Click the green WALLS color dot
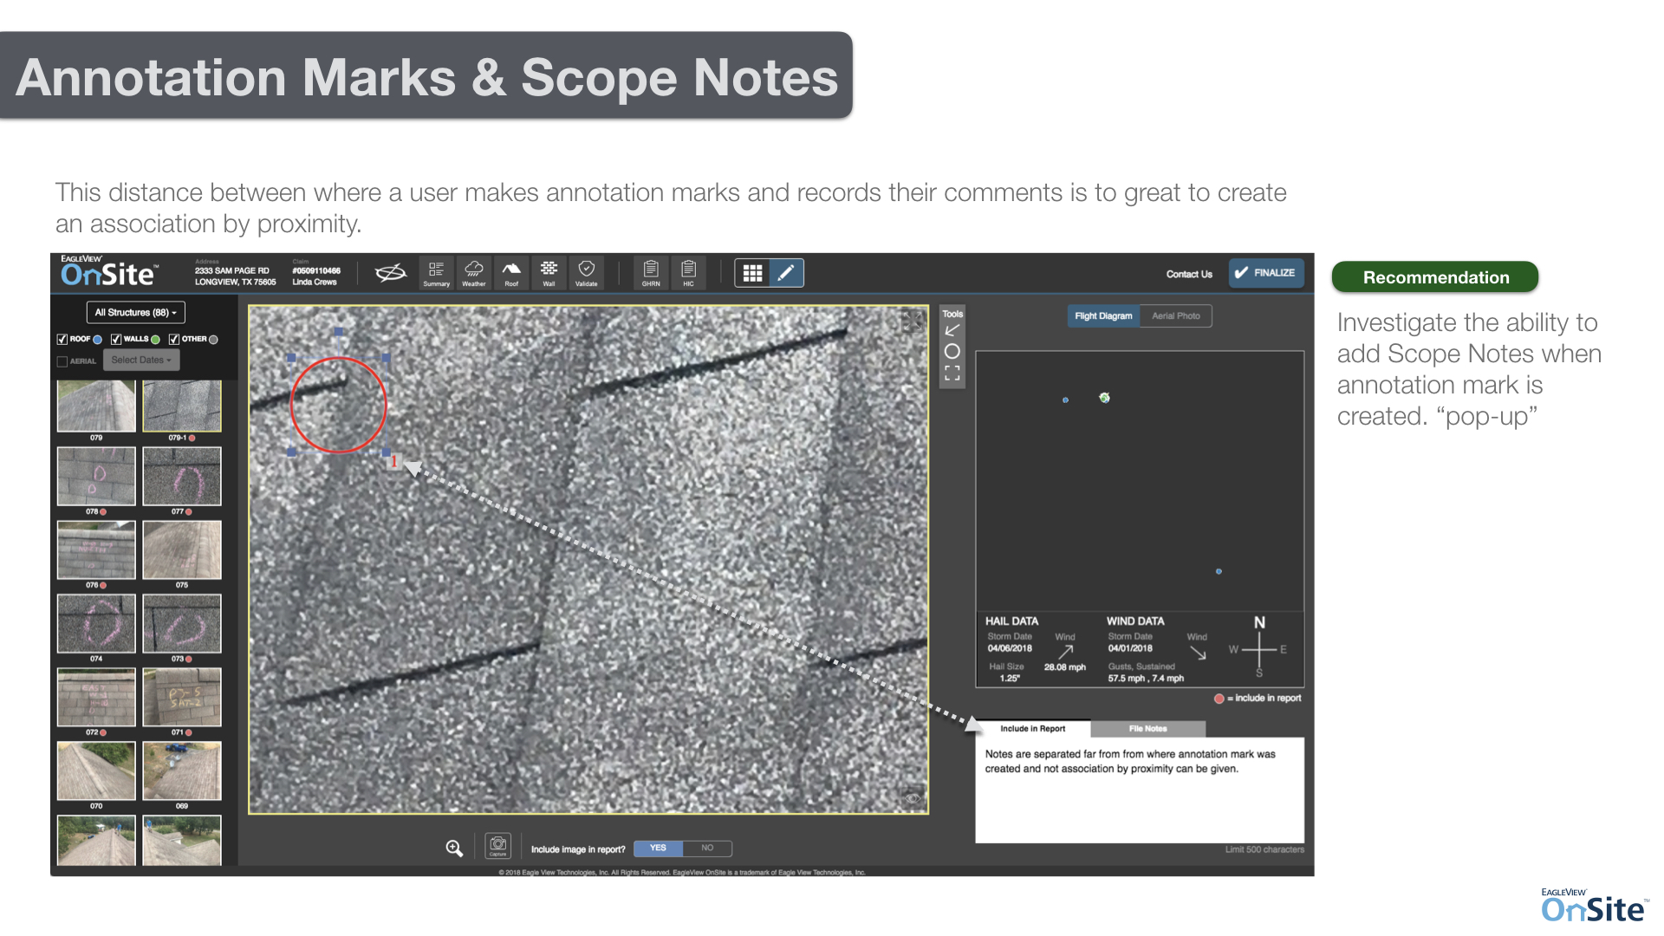The width and height of the screenshot is (1664, 936). point(155,340)
